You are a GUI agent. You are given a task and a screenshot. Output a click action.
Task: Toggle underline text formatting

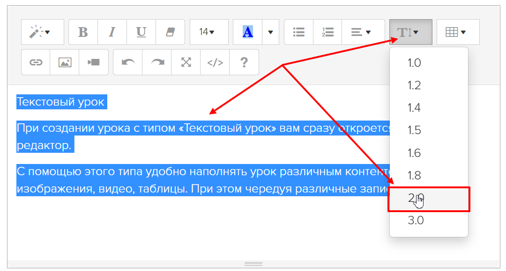[141, 32]
